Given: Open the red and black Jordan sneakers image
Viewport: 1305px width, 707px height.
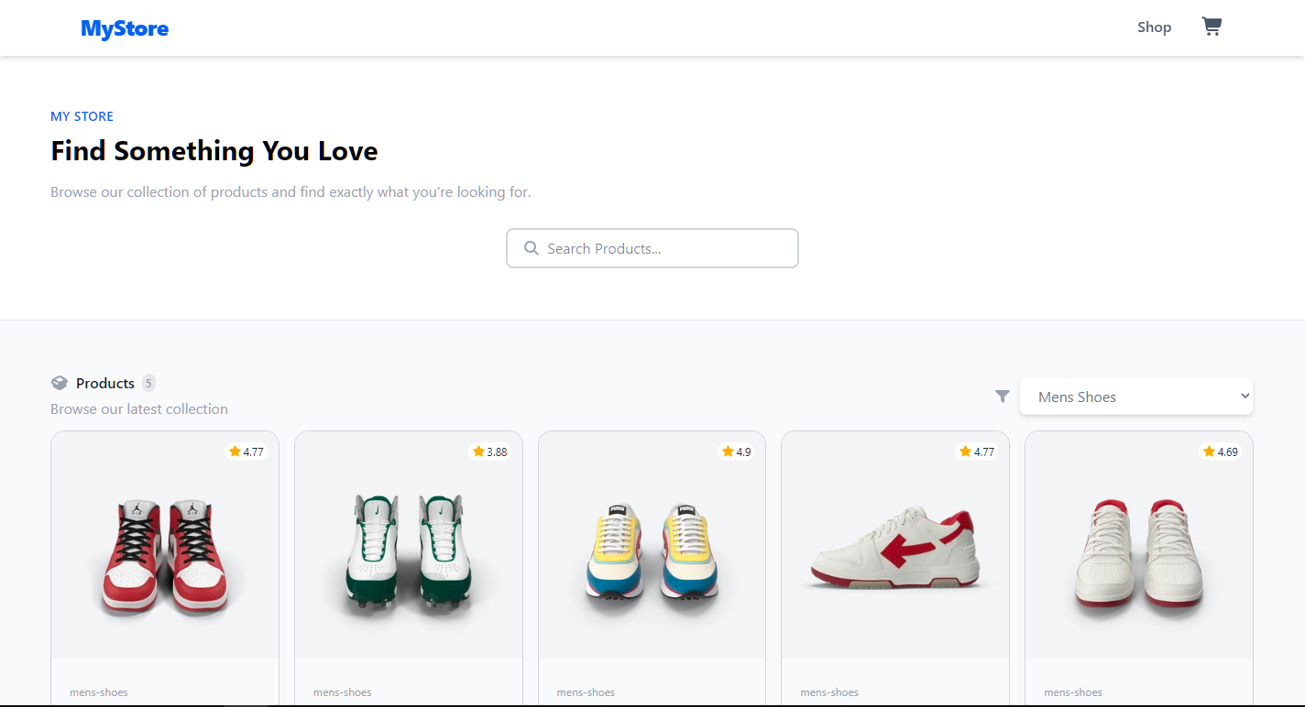Looking at the screenshot, I should [x=165, y=545].
